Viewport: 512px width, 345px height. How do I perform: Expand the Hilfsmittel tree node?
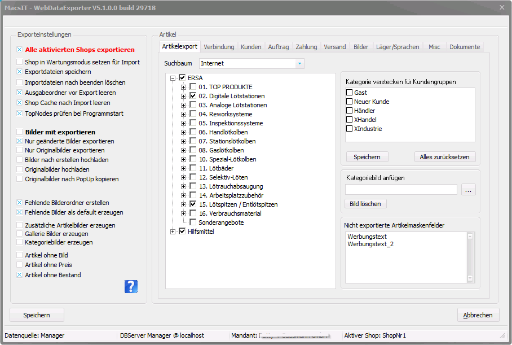[174, 232]
